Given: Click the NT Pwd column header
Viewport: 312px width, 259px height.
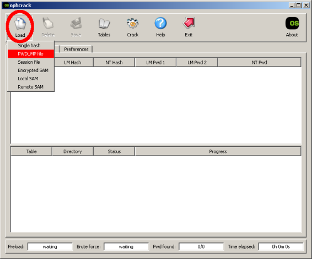Looking at the screenshot, I should (x=259, y=63).
